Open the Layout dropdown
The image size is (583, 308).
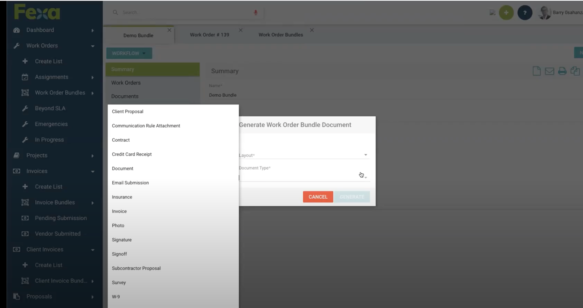pos(304,155)
